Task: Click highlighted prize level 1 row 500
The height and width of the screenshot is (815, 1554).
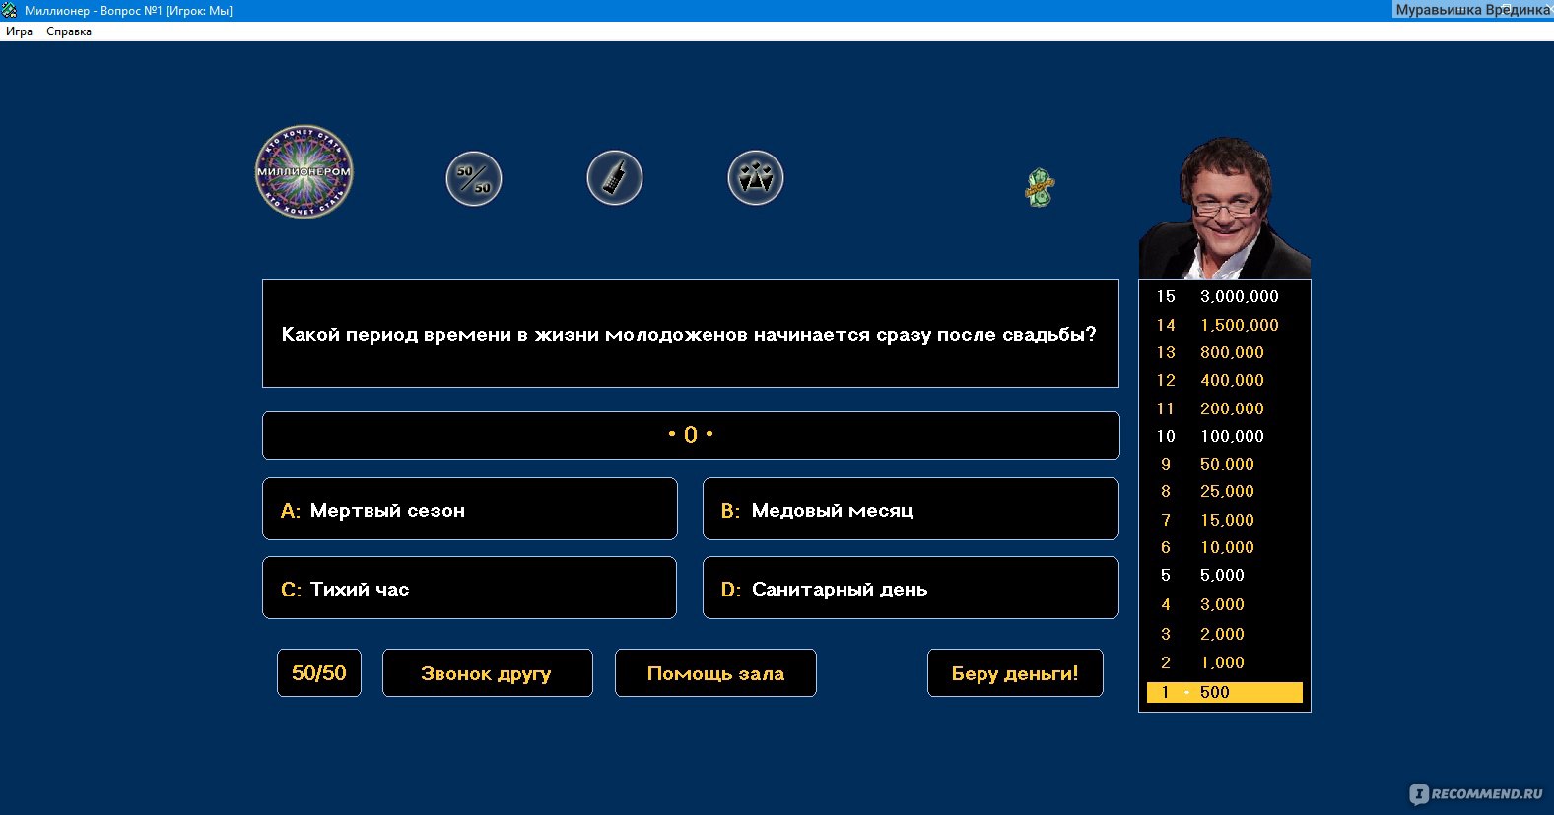Action: click(1224, 692)
